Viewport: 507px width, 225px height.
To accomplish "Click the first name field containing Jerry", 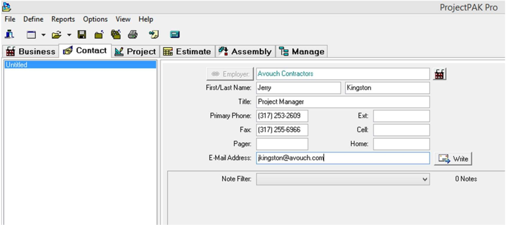I will point(298,88).
